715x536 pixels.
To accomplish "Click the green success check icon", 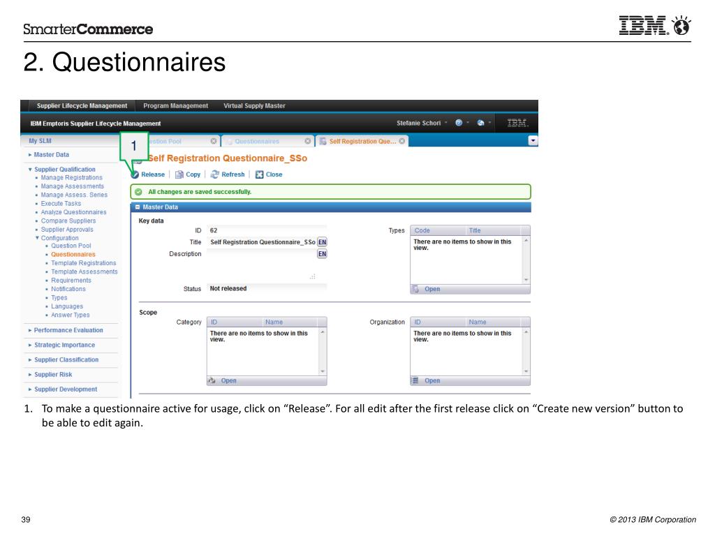I will click(x=139, y=192).
